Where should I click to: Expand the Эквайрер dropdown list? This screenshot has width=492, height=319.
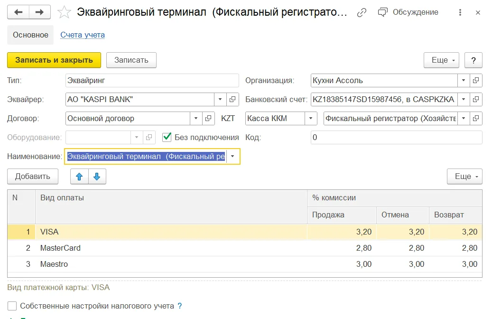pyautogui.click(x=220, y=99)
